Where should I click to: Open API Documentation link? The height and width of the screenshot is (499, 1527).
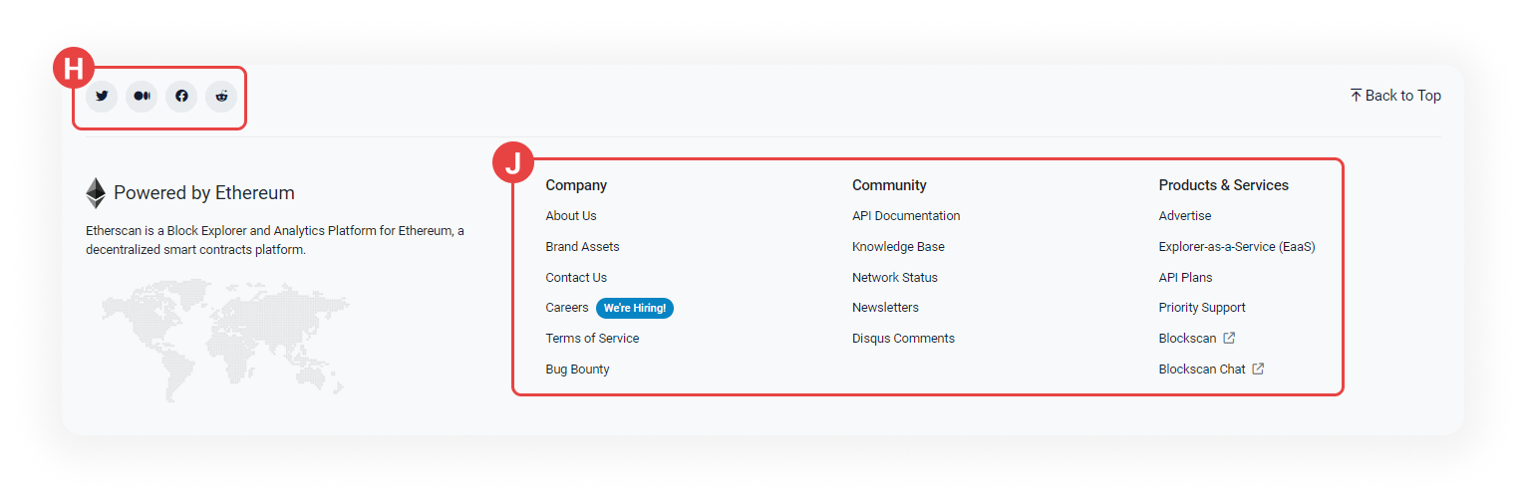[906, 216]
